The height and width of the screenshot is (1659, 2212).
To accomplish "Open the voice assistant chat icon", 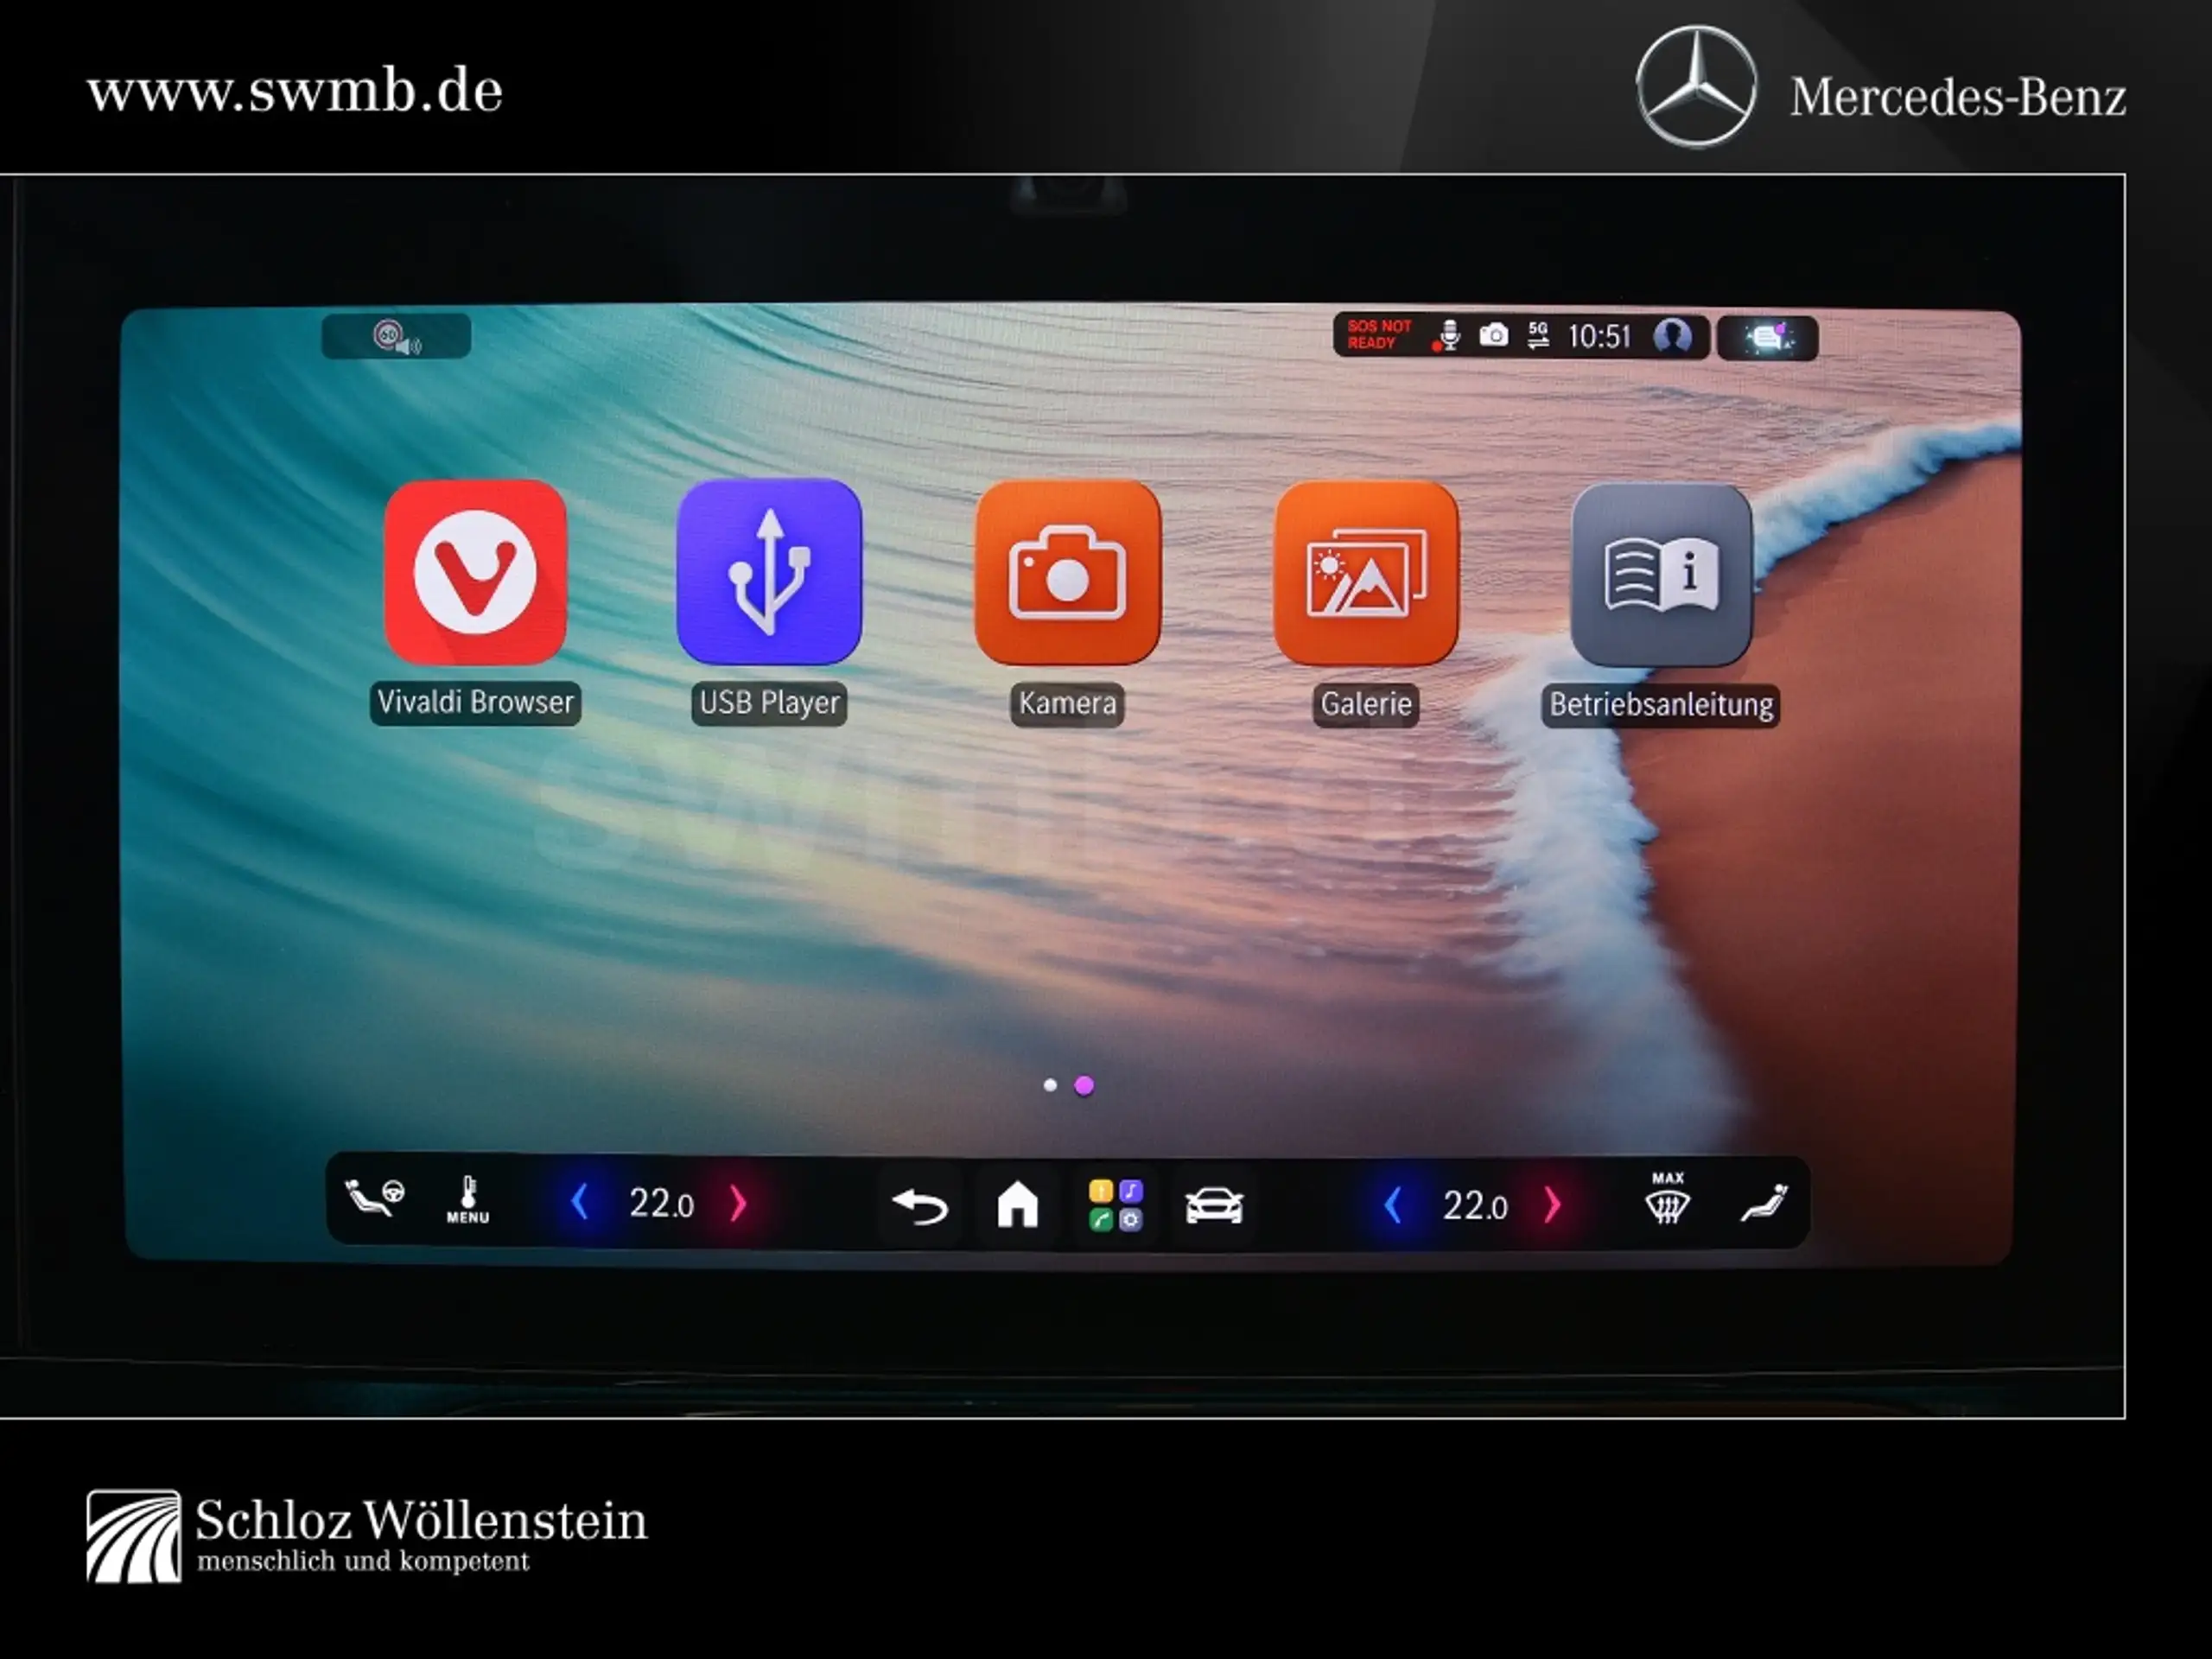I will coord(1767,338).
